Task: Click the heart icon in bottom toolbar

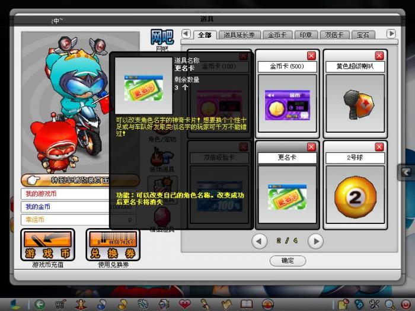Action: [x=185, y=304]
